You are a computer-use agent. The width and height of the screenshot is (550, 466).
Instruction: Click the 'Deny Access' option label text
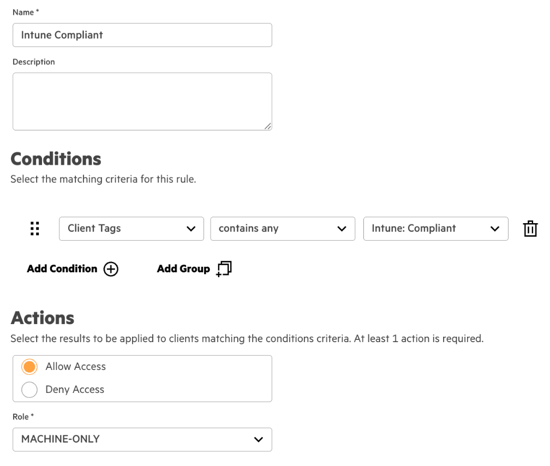pyautogui.click(x=75, y=390)
